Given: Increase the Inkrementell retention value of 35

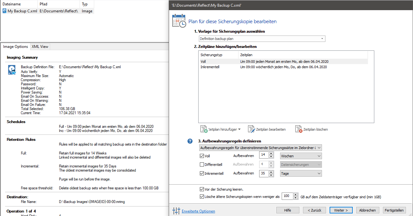Looking at the screenshot, I should click(271, 172).
